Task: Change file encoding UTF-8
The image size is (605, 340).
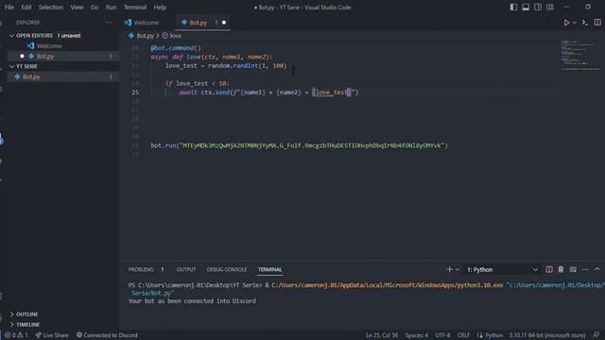Action: (442, 335)
